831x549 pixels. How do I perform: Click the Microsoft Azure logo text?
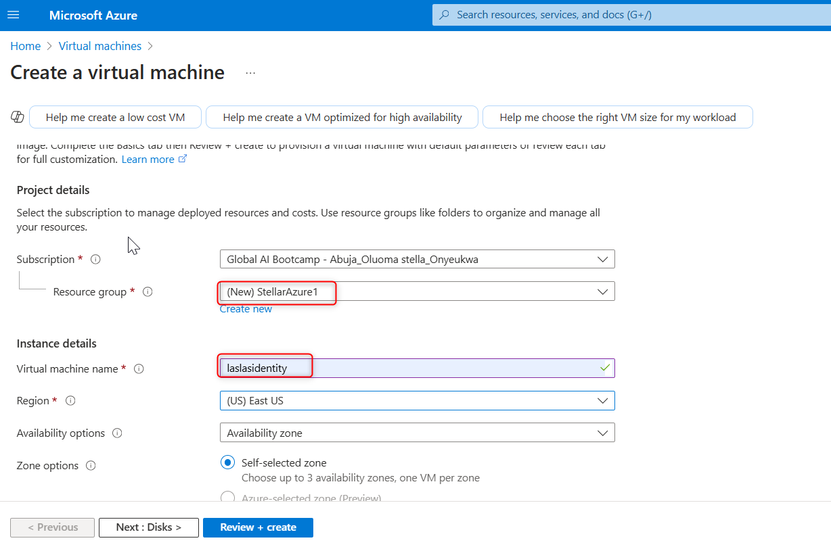(x=93, y=15)
